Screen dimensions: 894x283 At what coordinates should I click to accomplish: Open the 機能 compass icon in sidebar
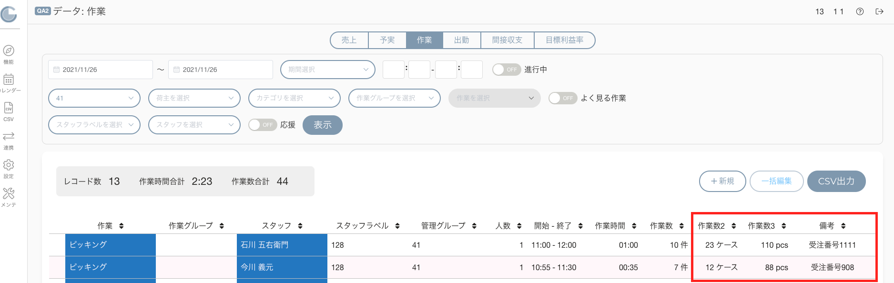9,51
